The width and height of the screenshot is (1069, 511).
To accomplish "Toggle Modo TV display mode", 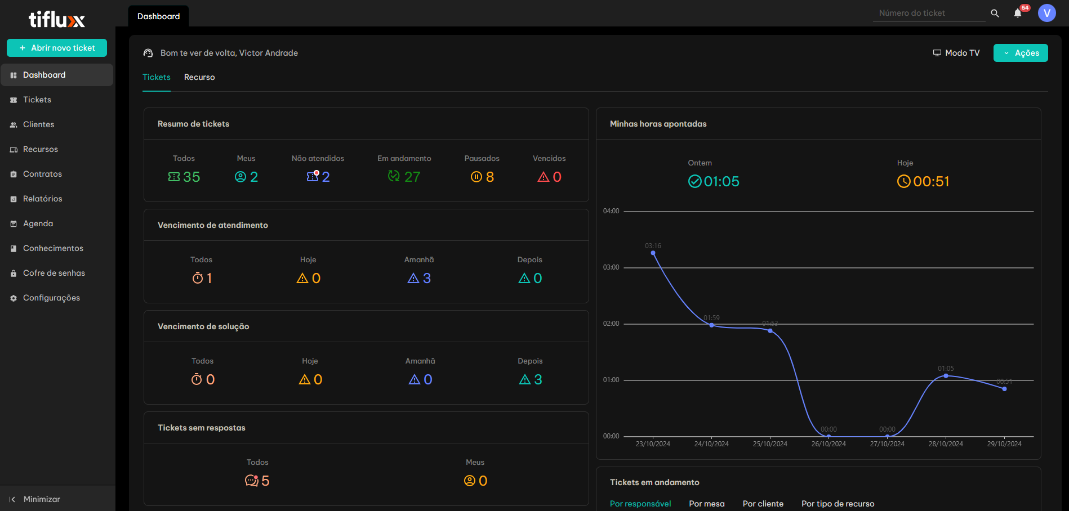I will point(956,53).
